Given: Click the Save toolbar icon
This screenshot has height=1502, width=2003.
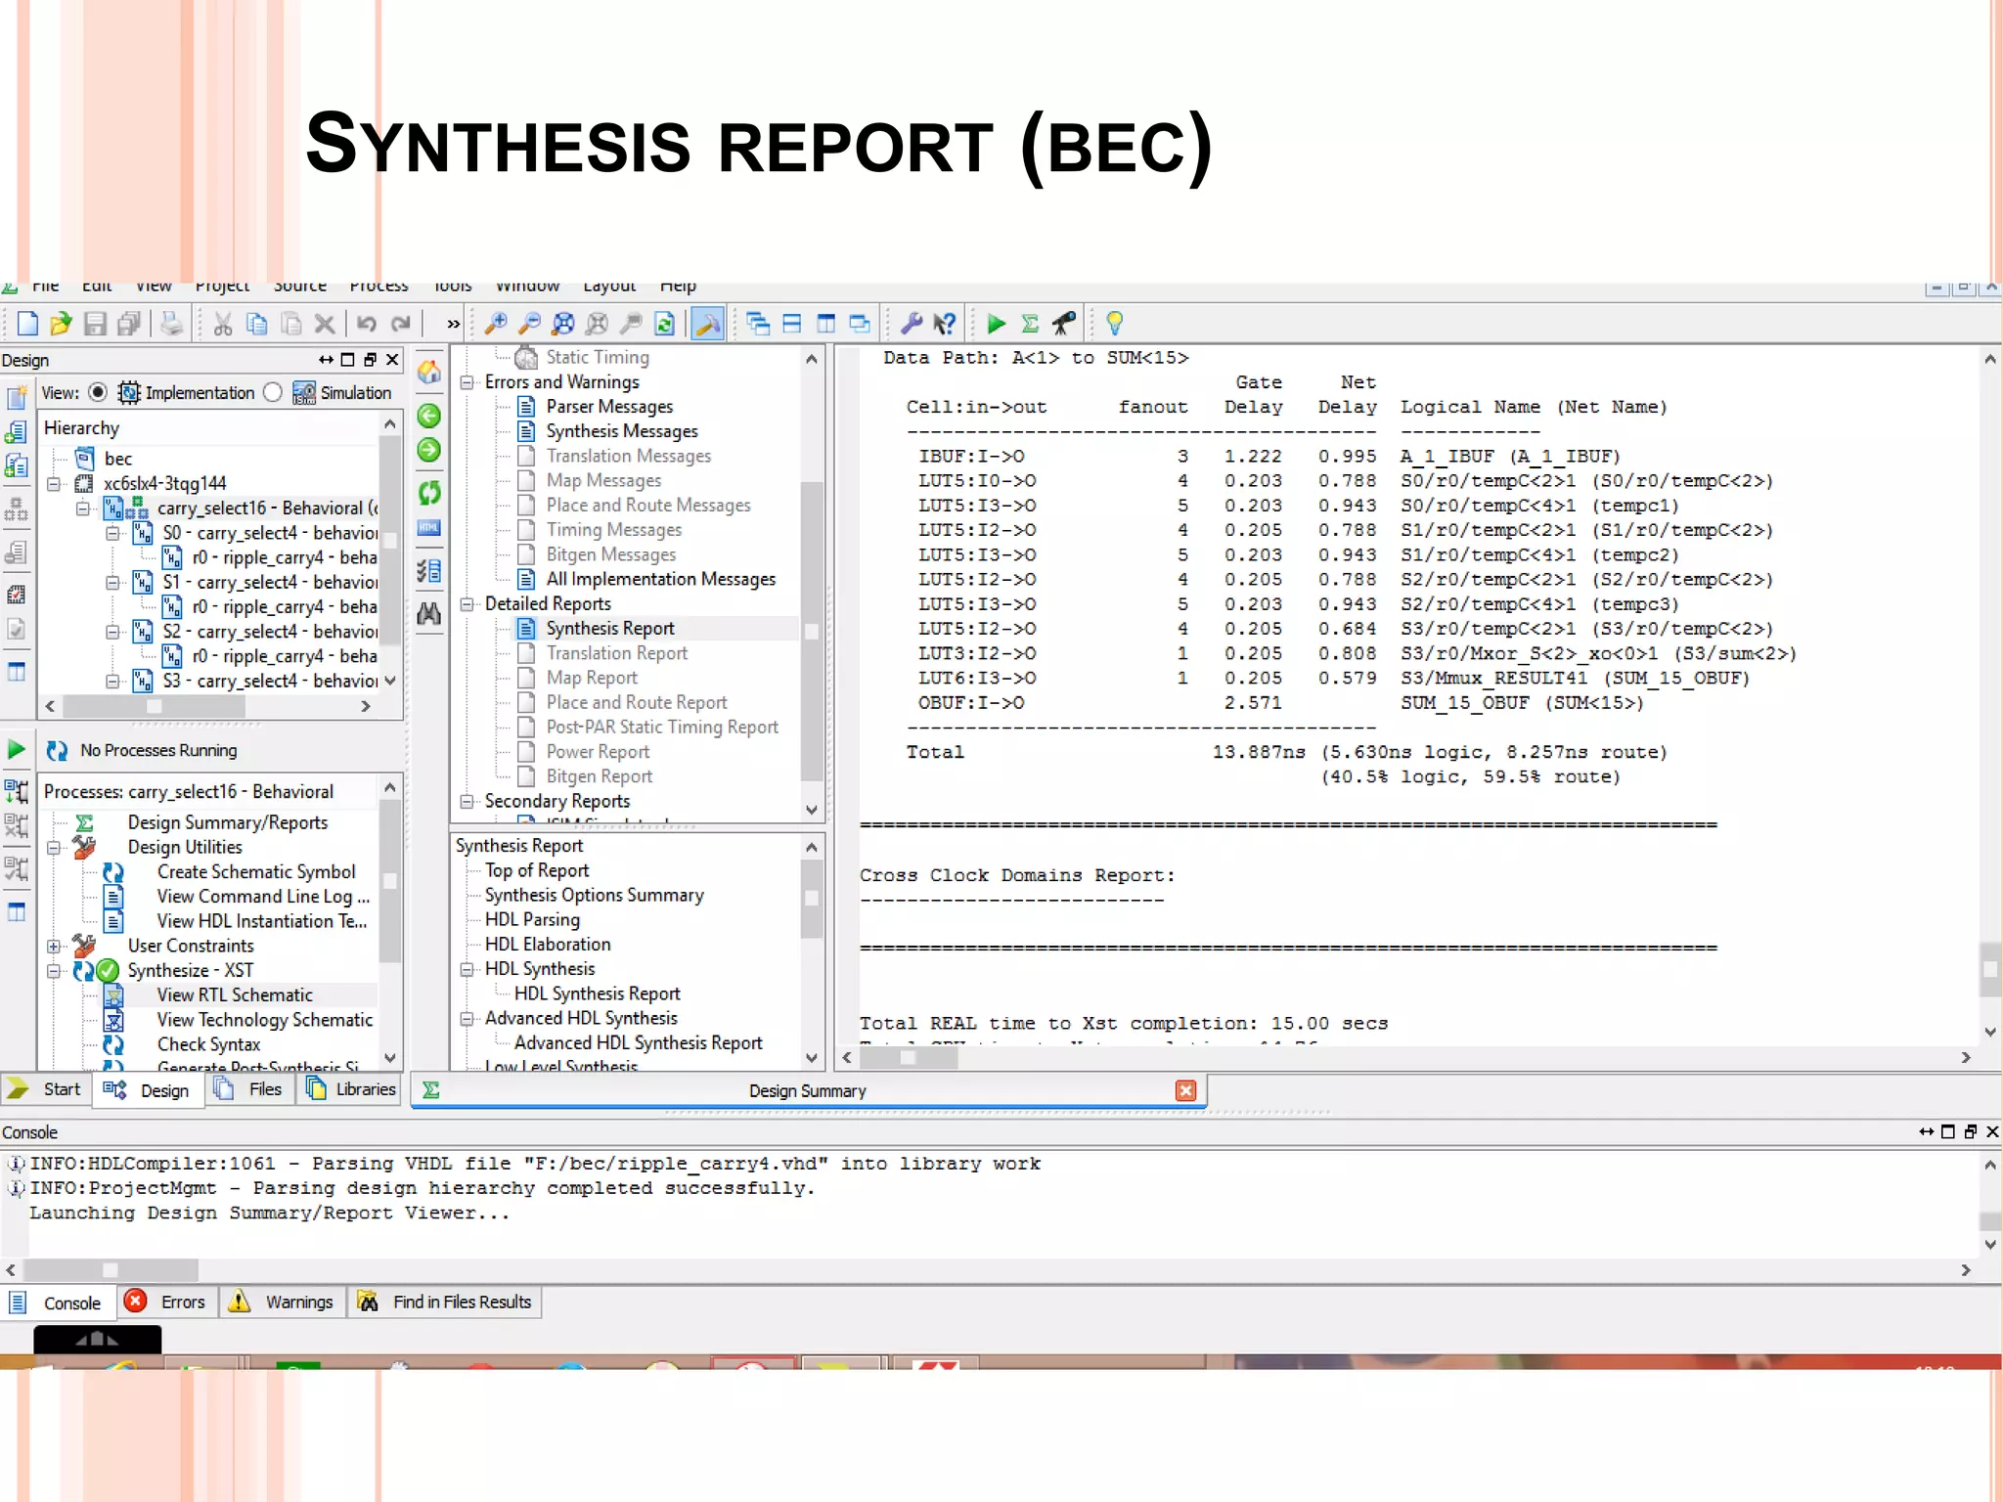Looking at the screenshot, I should (95, 324).
